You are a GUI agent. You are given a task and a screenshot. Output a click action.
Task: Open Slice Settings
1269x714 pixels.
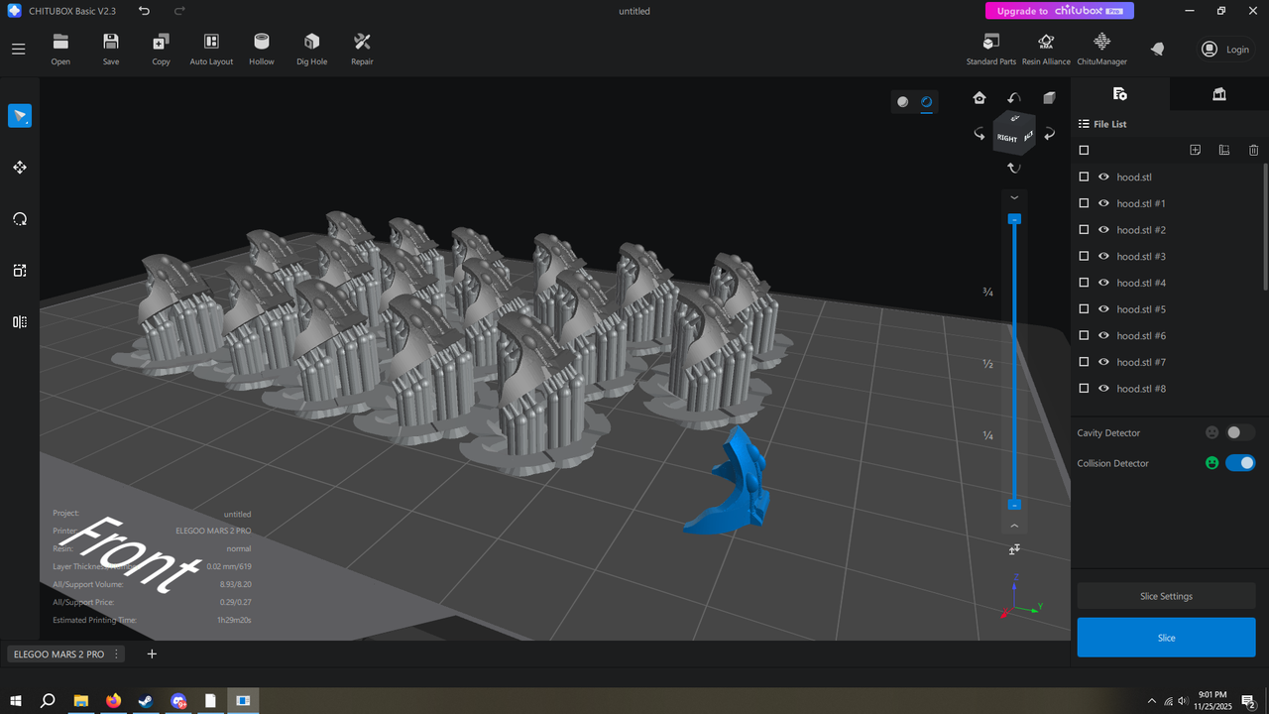[x=1167, y=596]
